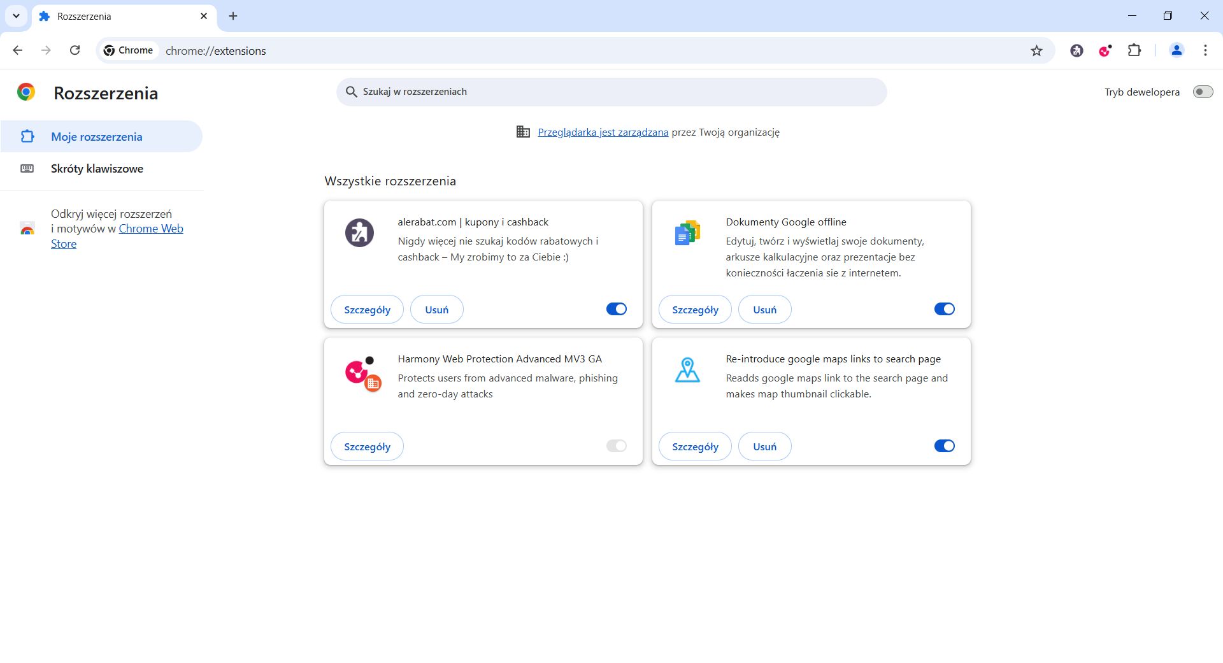Open Chrome's three-dot menu
This screenshot has height=663, width=1223.
1205,50
